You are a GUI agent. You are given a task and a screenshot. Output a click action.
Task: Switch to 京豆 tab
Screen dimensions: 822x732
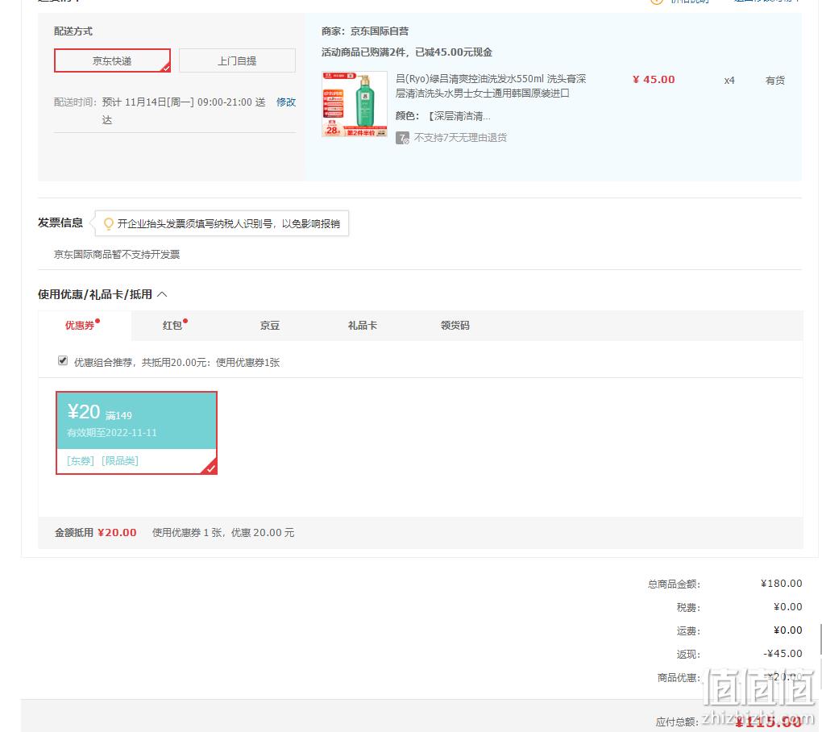coord(269,326)
